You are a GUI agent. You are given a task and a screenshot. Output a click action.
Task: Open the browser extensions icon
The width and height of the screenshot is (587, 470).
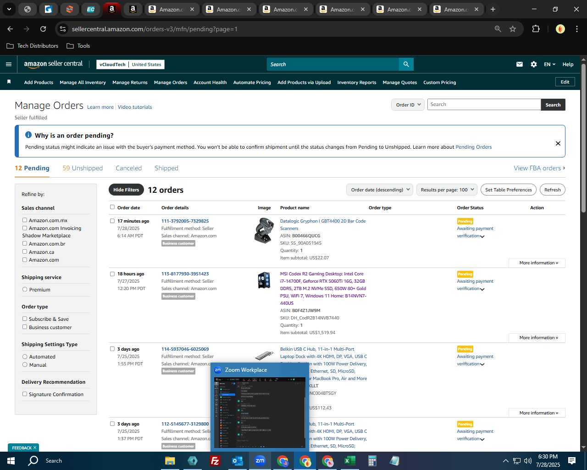pyautogui.click(x=536, y=29)
